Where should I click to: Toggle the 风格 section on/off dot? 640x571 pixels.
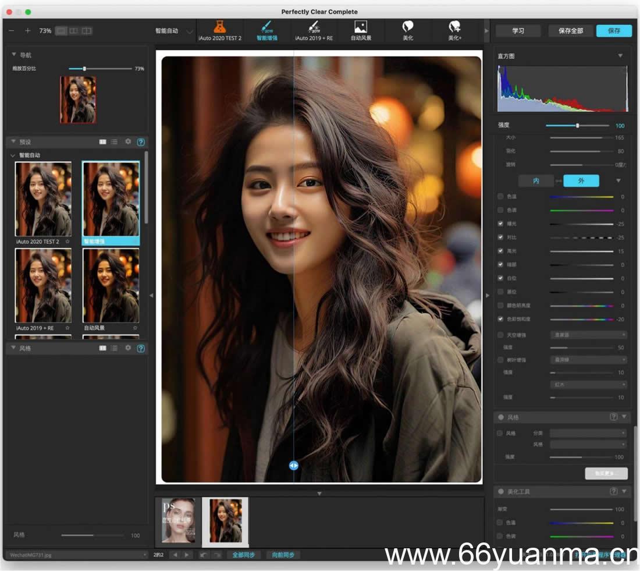[x=501, y=417]
